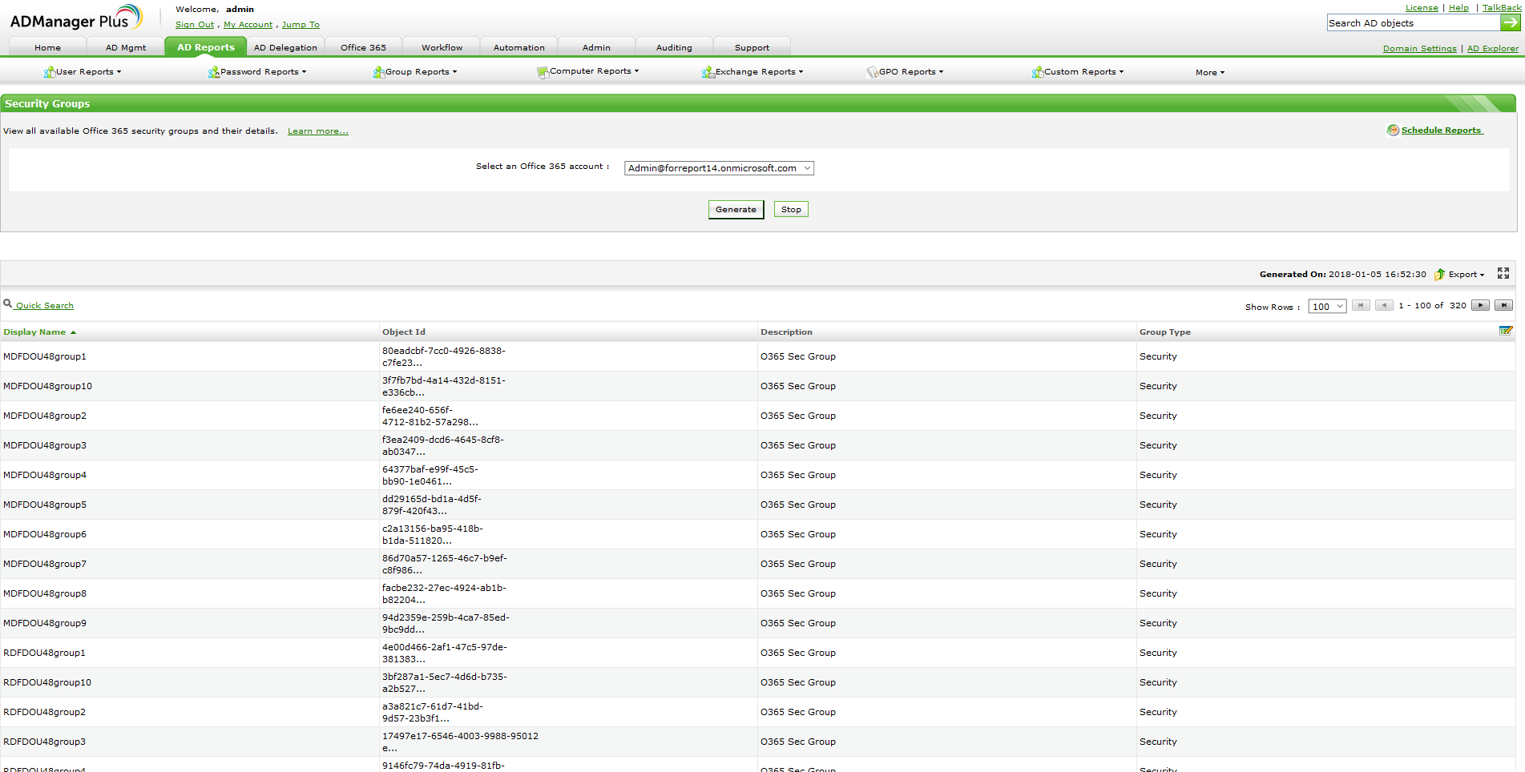Click the Stop button

[791, 210]
